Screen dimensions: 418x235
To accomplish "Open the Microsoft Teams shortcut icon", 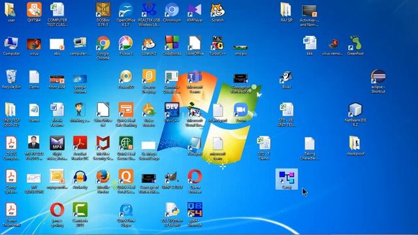I will point(195,77).
